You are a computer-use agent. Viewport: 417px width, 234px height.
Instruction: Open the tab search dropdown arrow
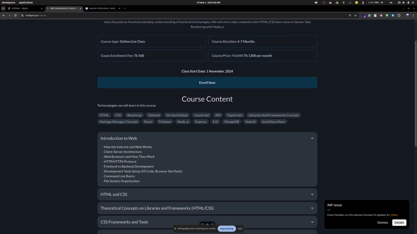coord(3,8)
